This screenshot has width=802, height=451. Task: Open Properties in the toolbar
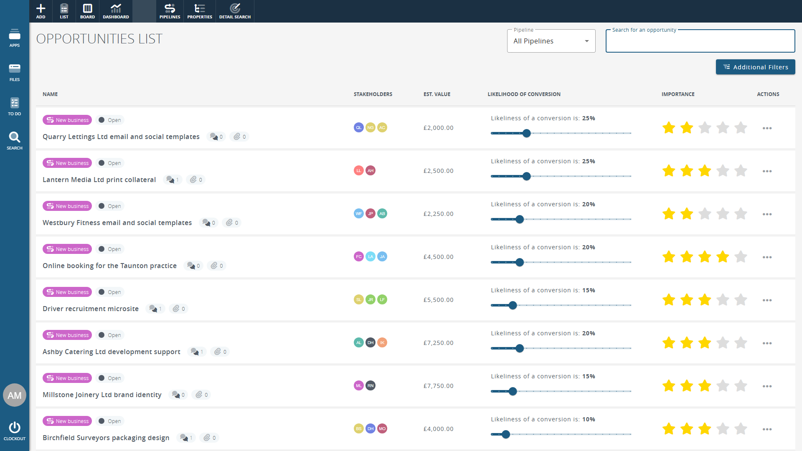point(200,11)
